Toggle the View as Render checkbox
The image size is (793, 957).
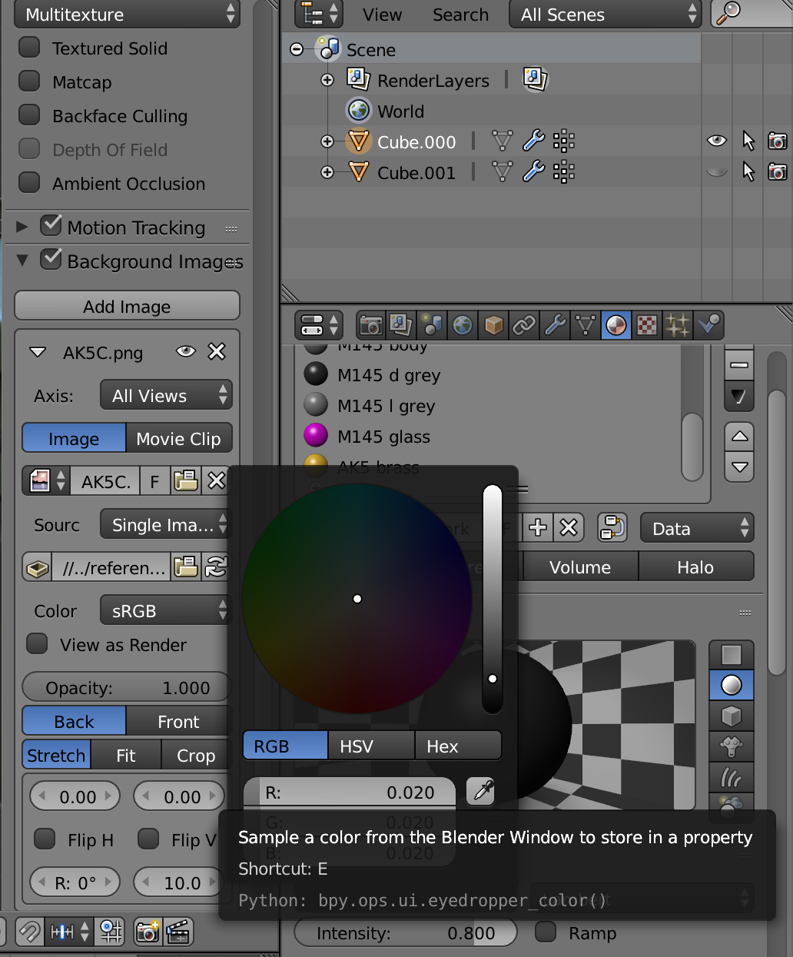pos(37,644)
